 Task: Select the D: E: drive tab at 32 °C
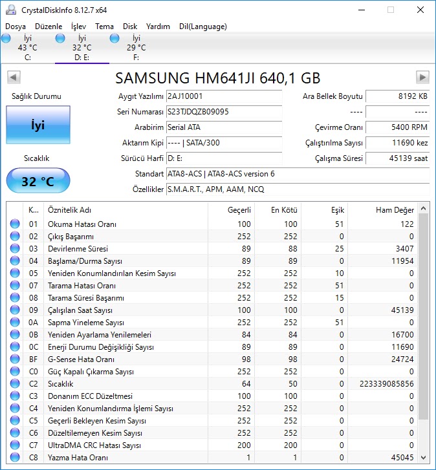tap(82, 47)
